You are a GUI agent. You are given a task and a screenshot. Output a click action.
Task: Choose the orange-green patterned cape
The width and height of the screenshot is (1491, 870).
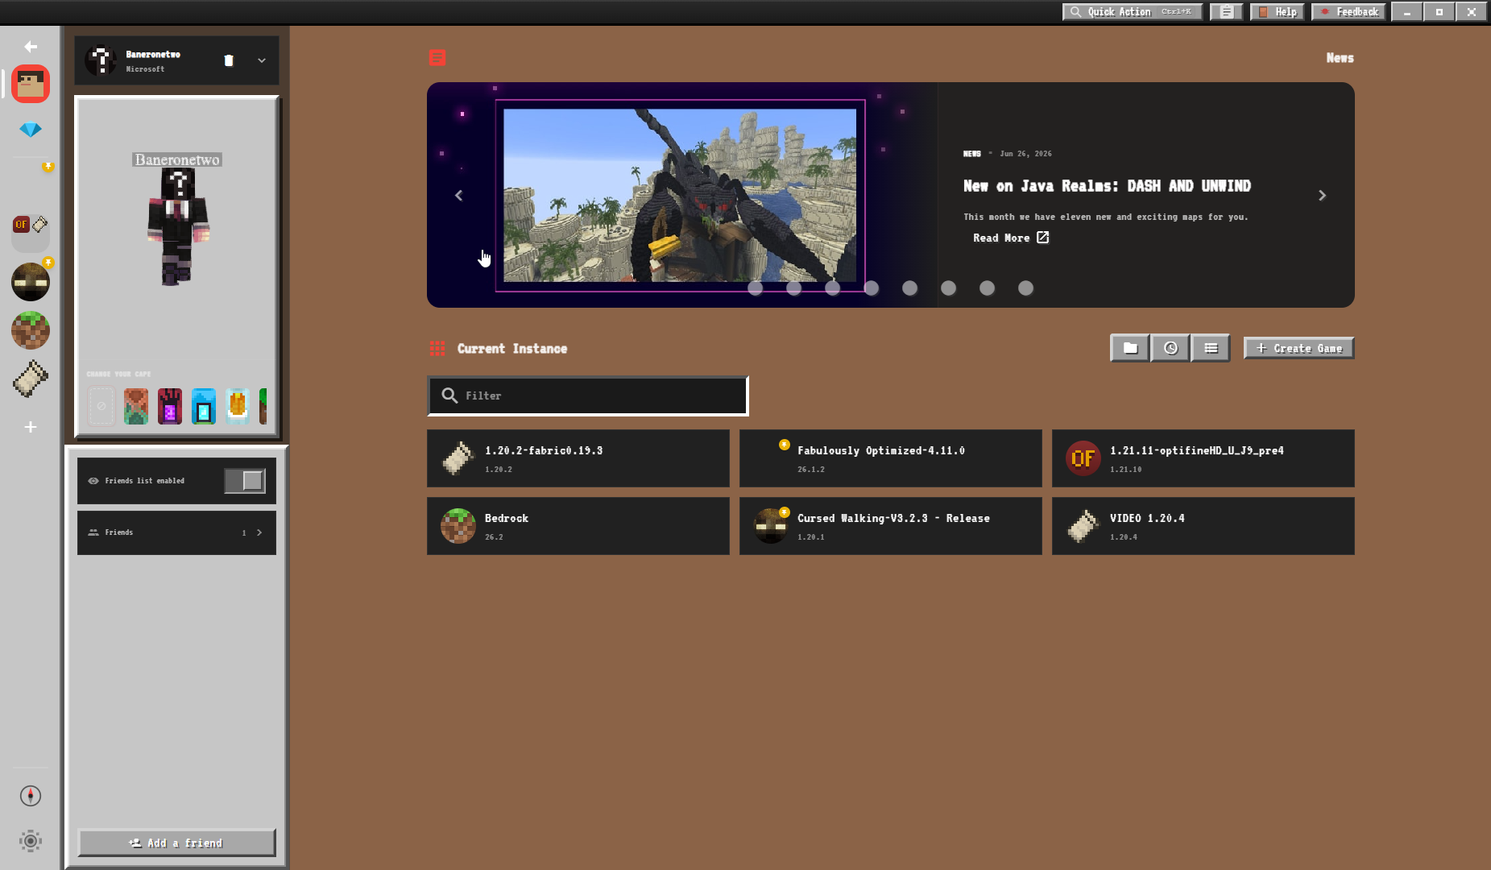coord(136,406)
